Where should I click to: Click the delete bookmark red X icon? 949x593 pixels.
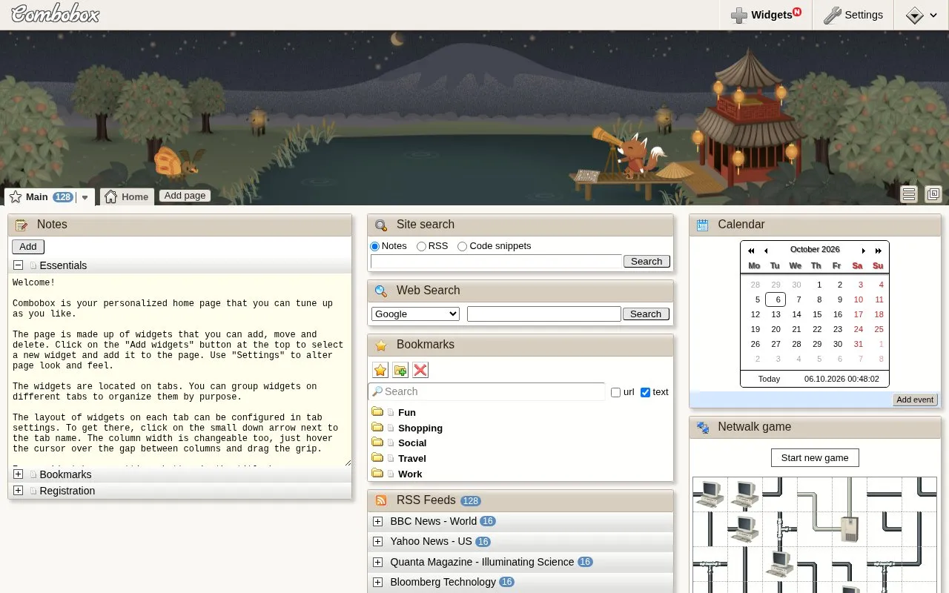[420, 370]
